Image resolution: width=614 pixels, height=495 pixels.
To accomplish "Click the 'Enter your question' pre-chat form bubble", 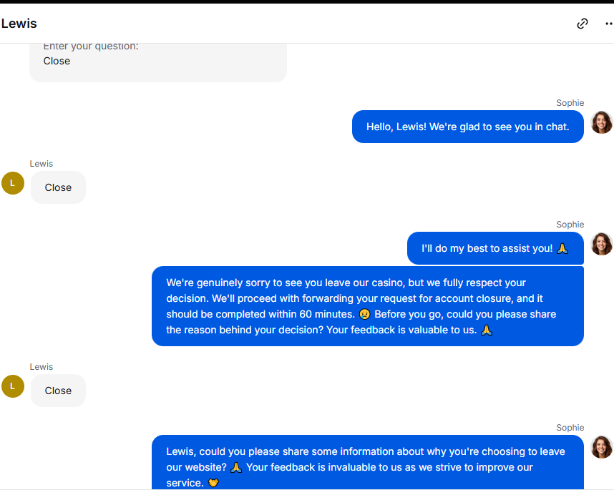I will (x=158, y=63).
